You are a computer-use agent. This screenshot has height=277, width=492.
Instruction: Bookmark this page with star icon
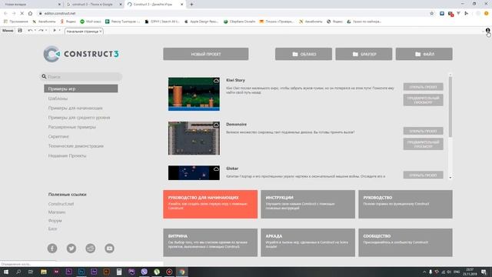432,13
